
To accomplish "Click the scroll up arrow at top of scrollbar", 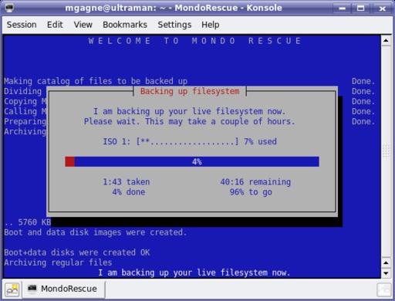I will 386,40.
